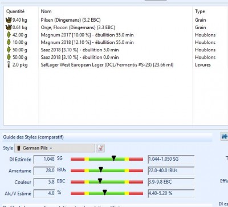The image size is (228, 207).
Task: Click the Guide des Styles (comparatif) header
Action: click(x=34, y=137)
